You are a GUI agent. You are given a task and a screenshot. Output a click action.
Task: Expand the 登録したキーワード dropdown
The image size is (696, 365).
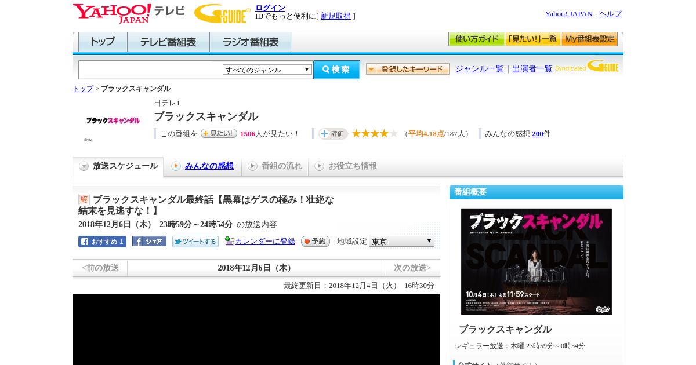point(407,69)
